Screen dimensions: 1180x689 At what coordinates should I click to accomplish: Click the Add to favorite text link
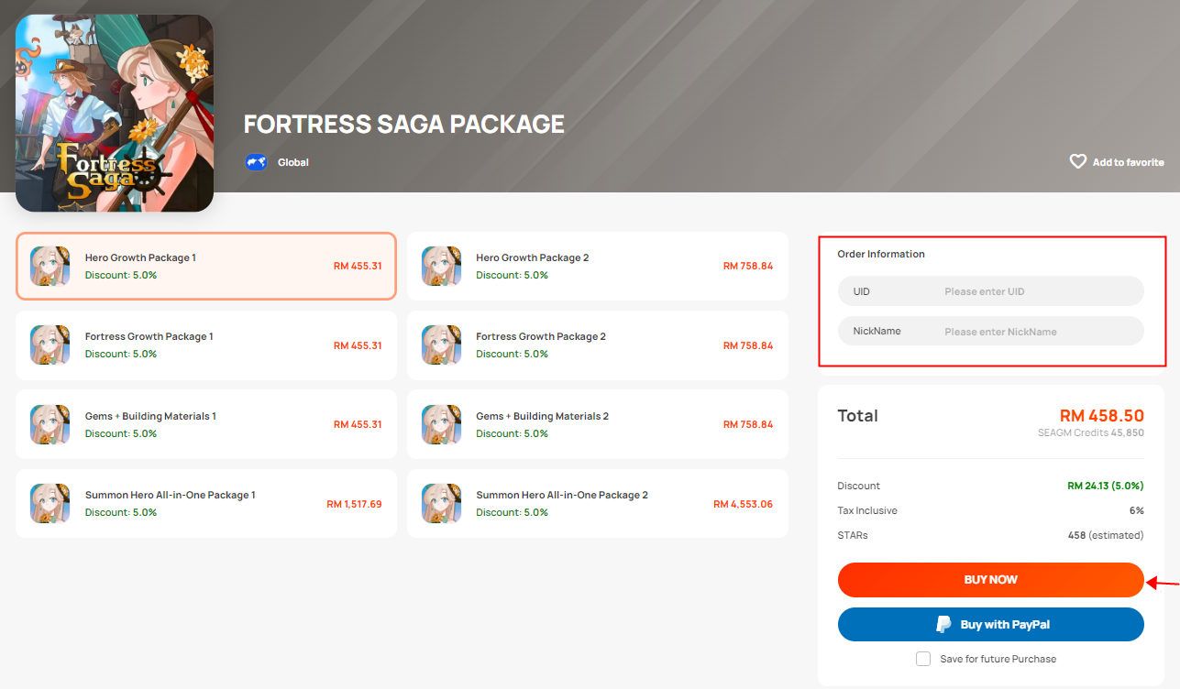(1128, 162)
